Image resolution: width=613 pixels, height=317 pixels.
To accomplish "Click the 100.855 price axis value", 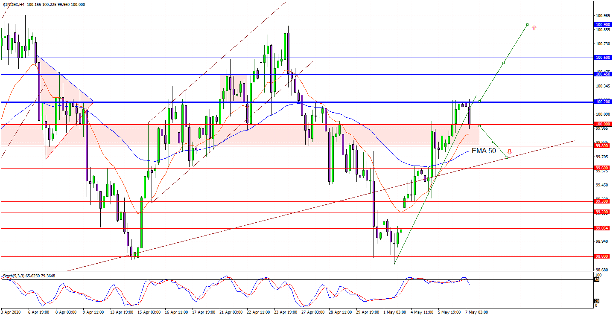I will pos(602,30).
